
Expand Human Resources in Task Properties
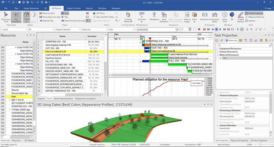[218, 52]
